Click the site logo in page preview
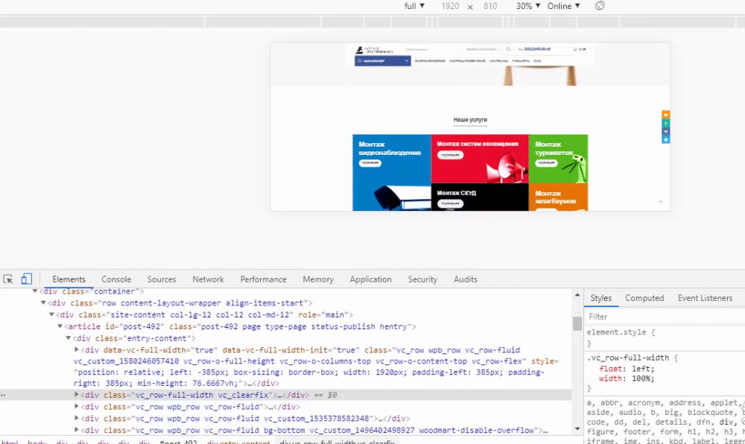The image size is (745, 444). coord(374,49)
